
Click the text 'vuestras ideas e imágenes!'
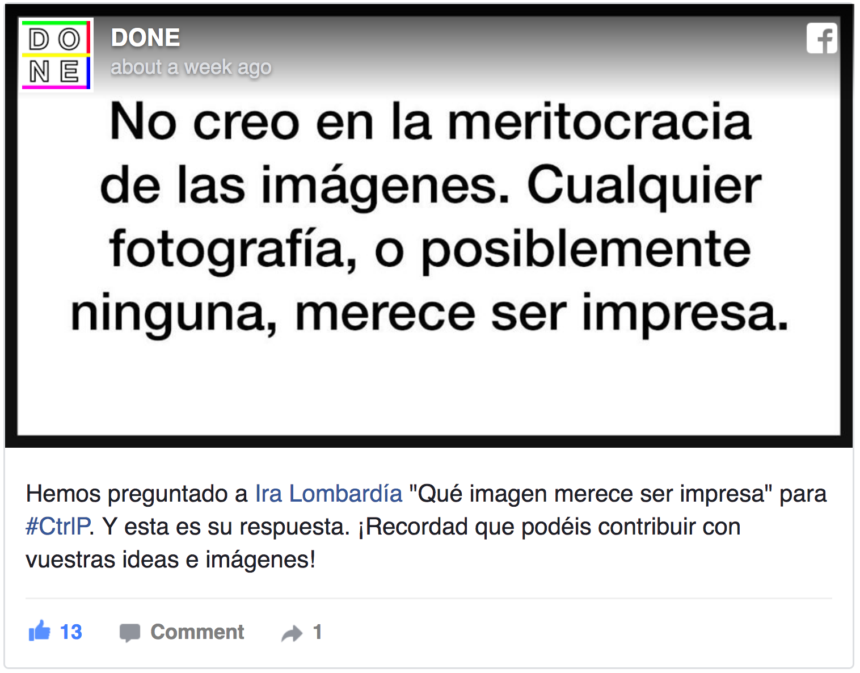pos(170,560)
